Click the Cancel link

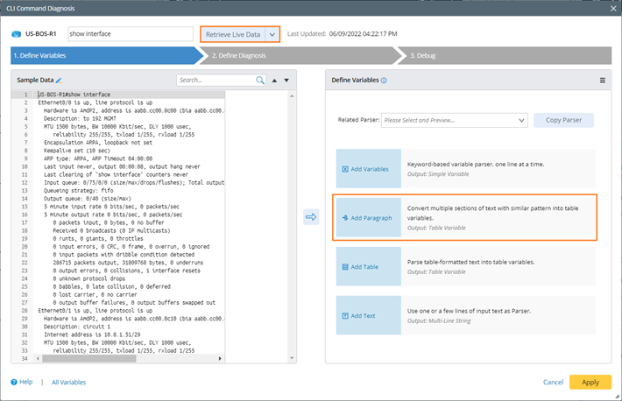pyautogui.click(x=553, y=383)
